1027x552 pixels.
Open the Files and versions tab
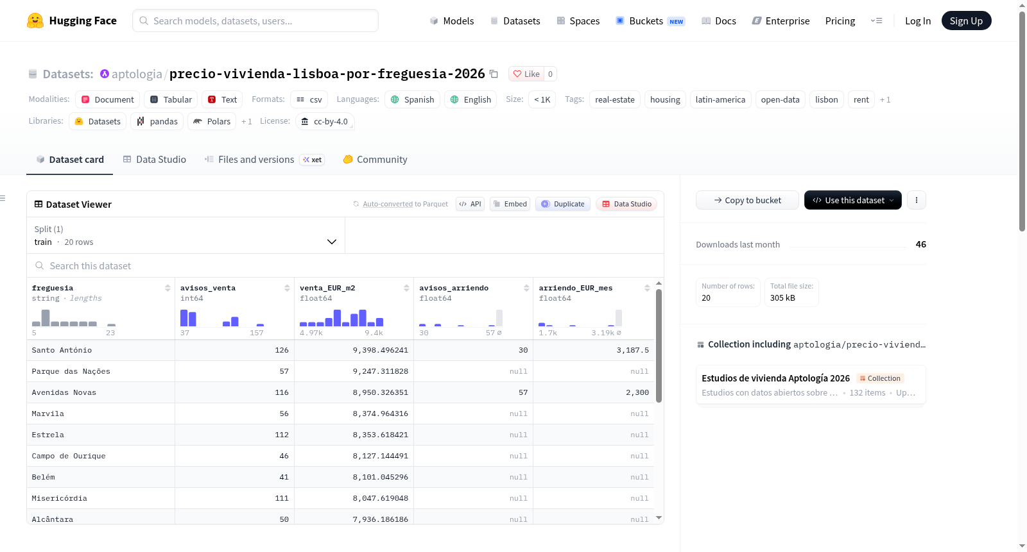point(264,160)
